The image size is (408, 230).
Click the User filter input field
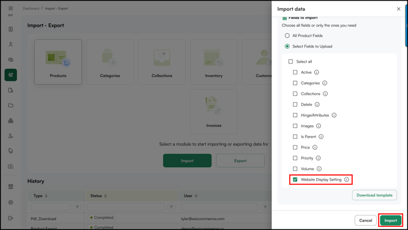(x=220, y=207)
